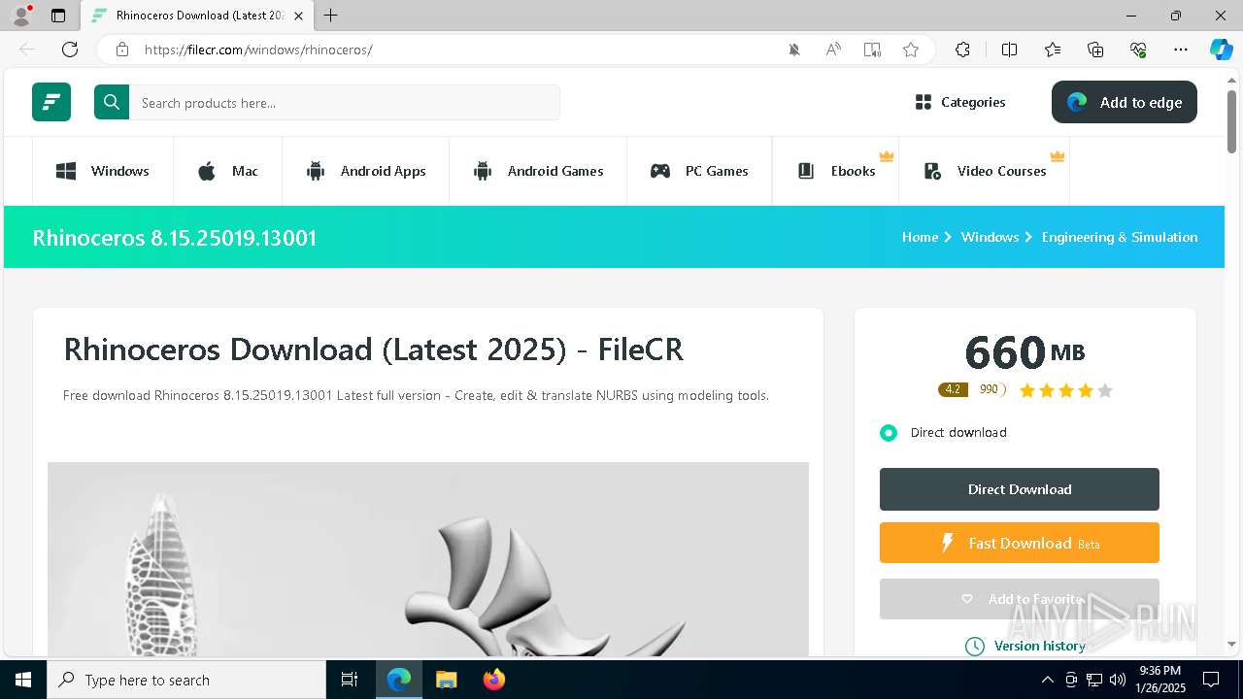Select the Direct download radio button
Viewport: 1243px width, 699px height.
[x=889, y=433]
